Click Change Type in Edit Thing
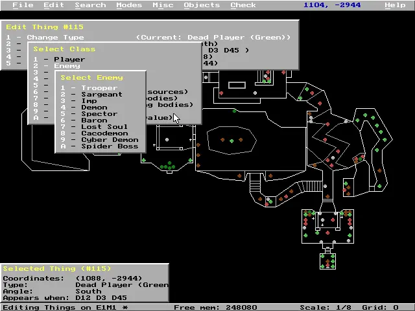 tap(55, 38)
